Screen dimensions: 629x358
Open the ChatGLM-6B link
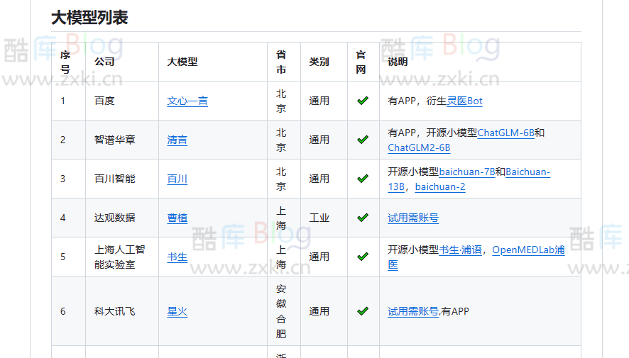(x=506, y=133)
